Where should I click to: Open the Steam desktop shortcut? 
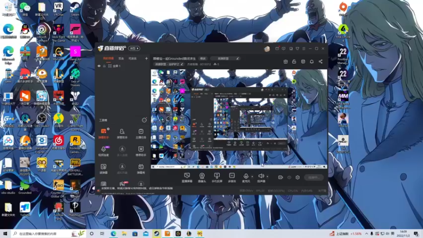point(75,9)
